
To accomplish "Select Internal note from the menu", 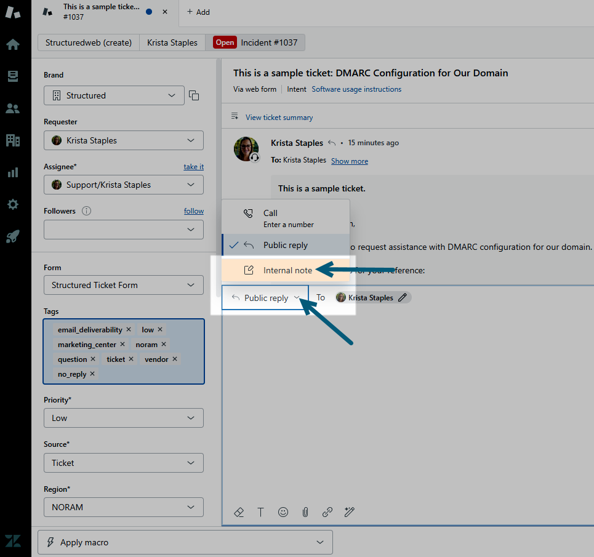I will [x=287, y=270].
